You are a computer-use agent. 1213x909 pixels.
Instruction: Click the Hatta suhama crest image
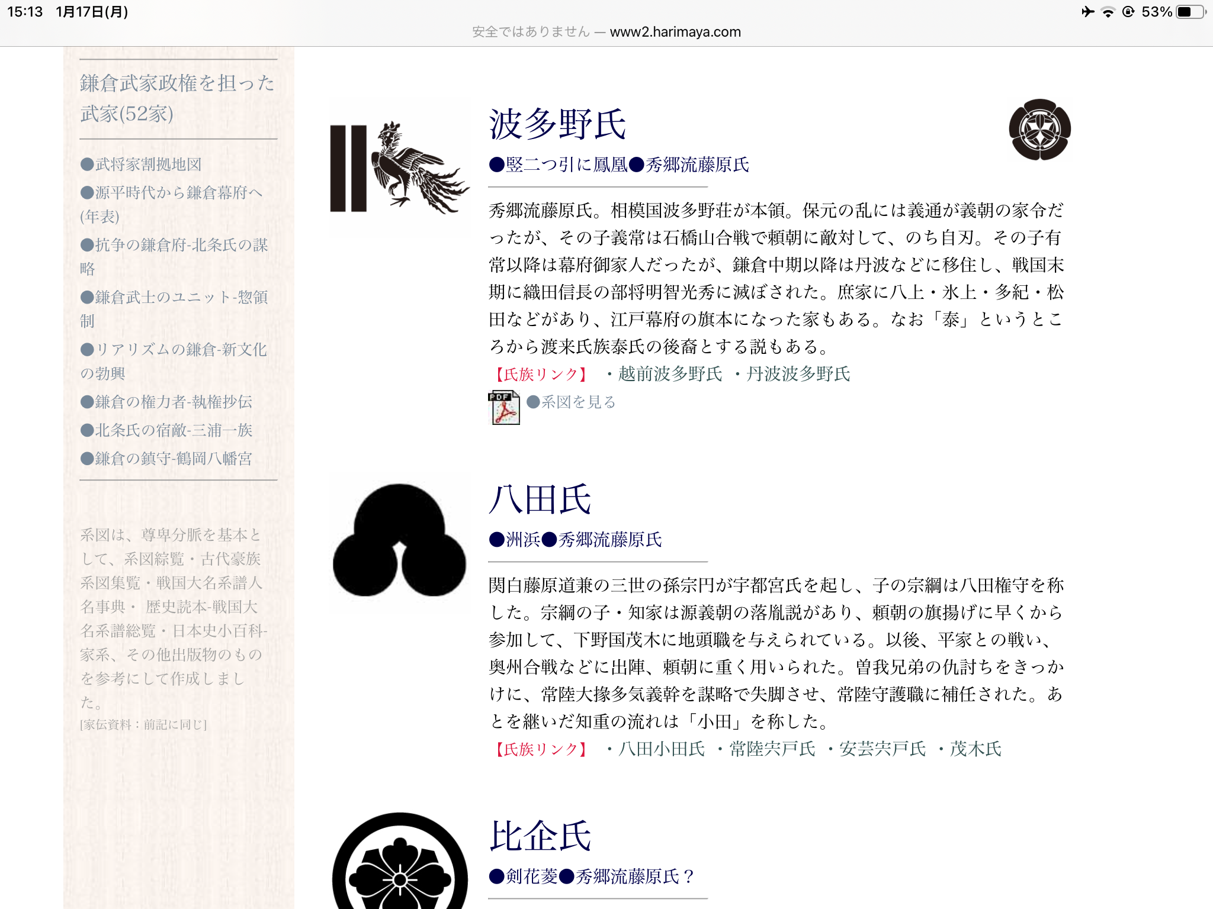[x=400, y=541]
